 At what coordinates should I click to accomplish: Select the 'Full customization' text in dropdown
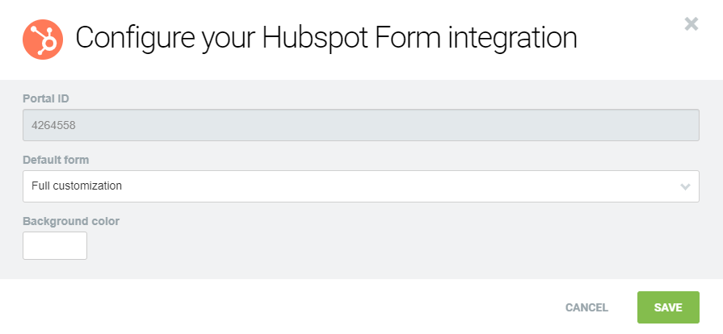pyautogui.click(x=77, y=186)
